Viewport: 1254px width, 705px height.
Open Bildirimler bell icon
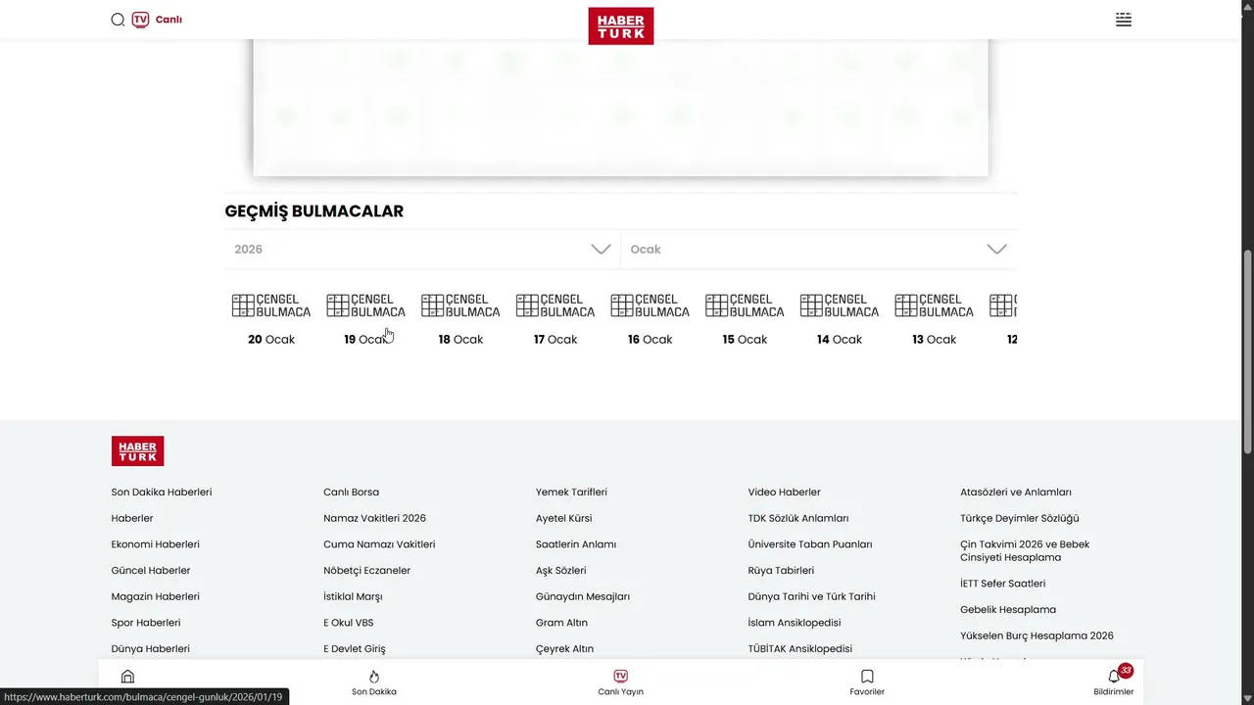(1113, 677)
